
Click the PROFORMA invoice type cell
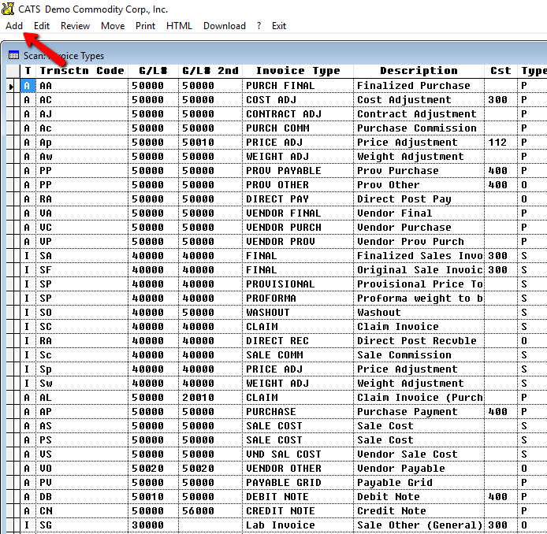pos(298,299)
